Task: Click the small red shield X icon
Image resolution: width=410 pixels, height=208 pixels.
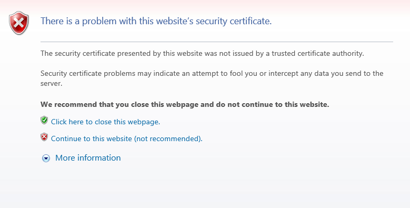Action: tap(44, 137)
